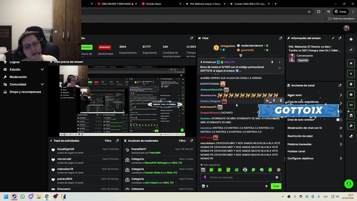
Task: Pop out the stream preview panel
Action: [x=191, y=38]
